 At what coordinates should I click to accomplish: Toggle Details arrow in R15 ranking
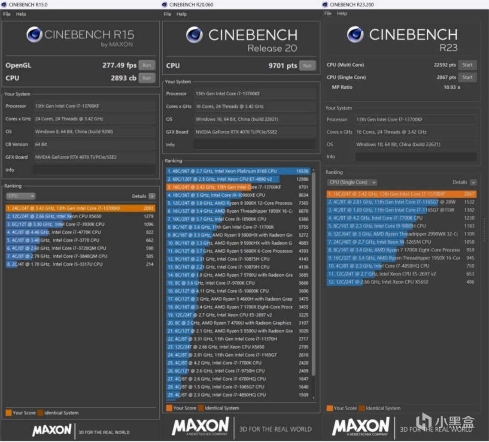click(152, 197)
